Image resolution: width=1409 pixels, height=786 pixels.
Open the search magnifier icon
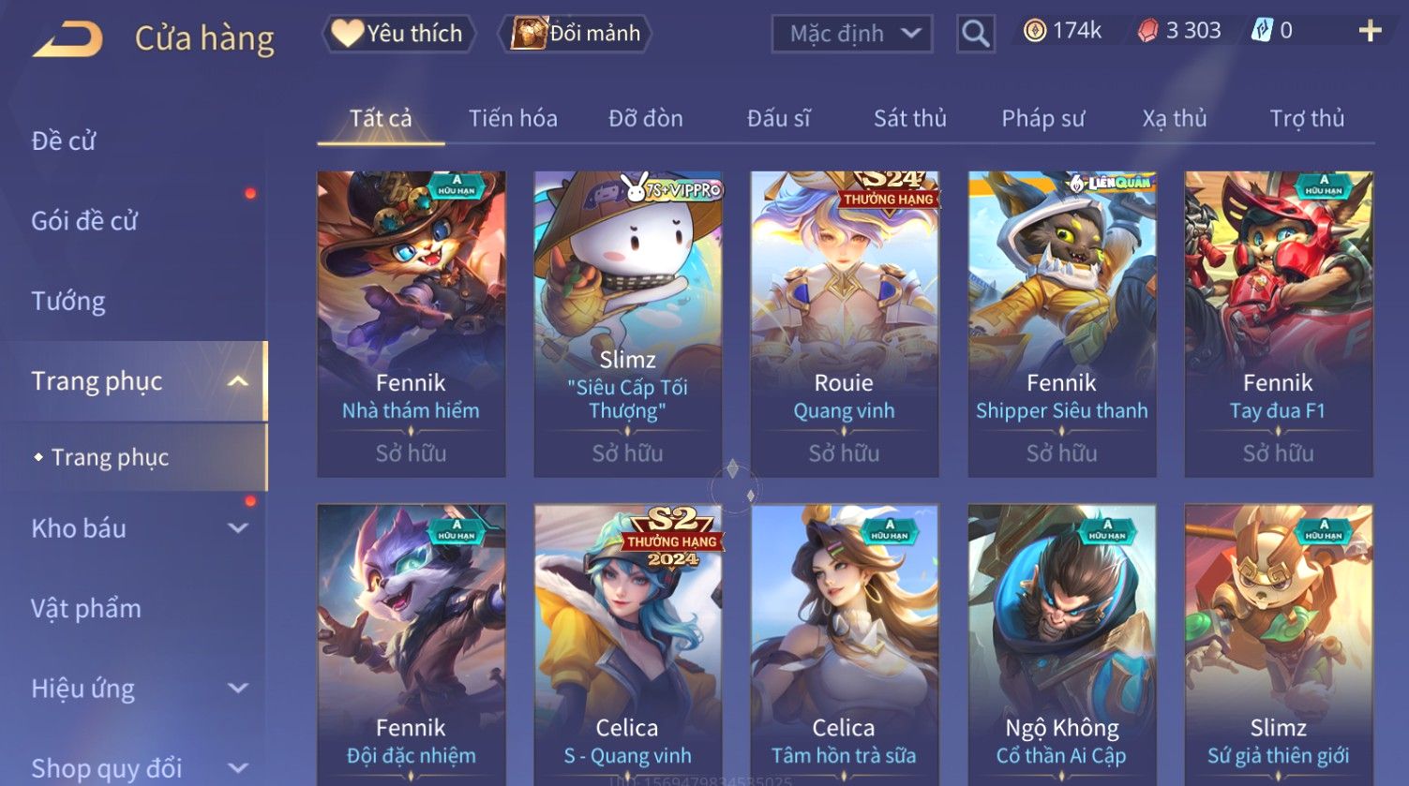tap(976, 34)
